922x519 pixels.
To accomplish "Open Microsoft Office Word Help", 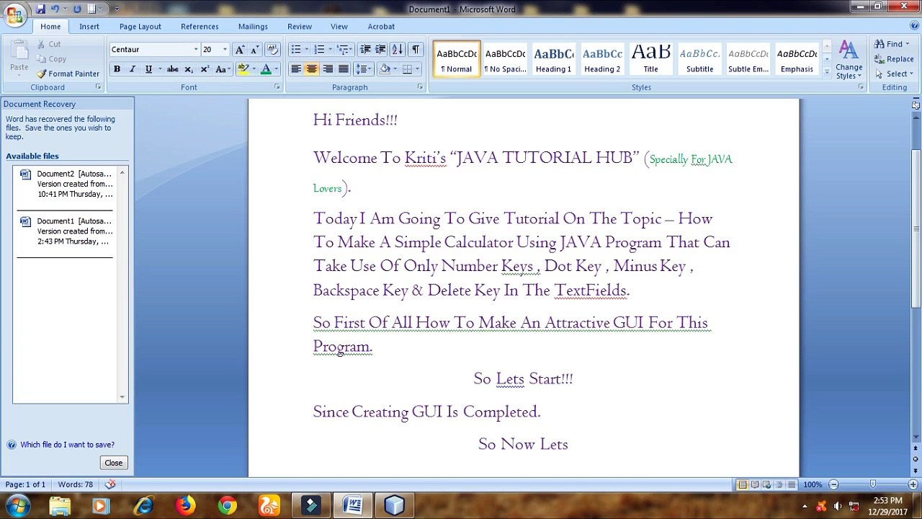I will (915, 27).
